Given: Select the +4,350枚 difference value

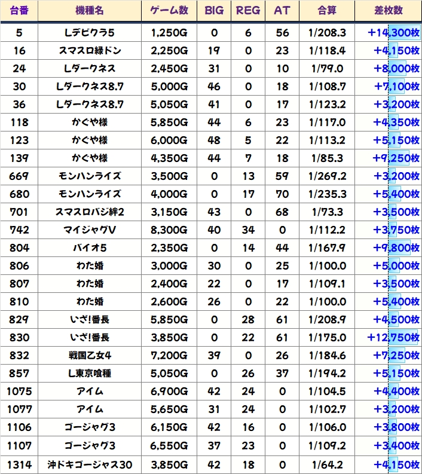Looking at the screenshot, I should (396, 122).
